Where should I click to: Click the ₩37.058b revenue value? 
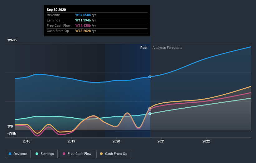click(x=83, y=15)
